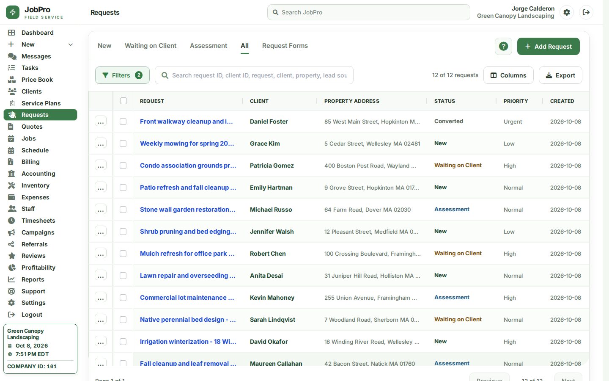Open the Front walkway cleanup request link

(187, 121)
